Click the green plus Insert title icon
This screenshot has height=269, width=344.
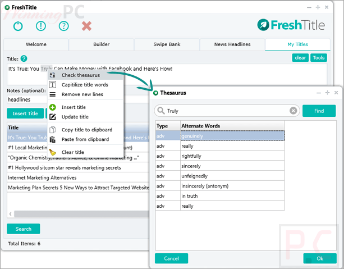click(x=52, y=107)
